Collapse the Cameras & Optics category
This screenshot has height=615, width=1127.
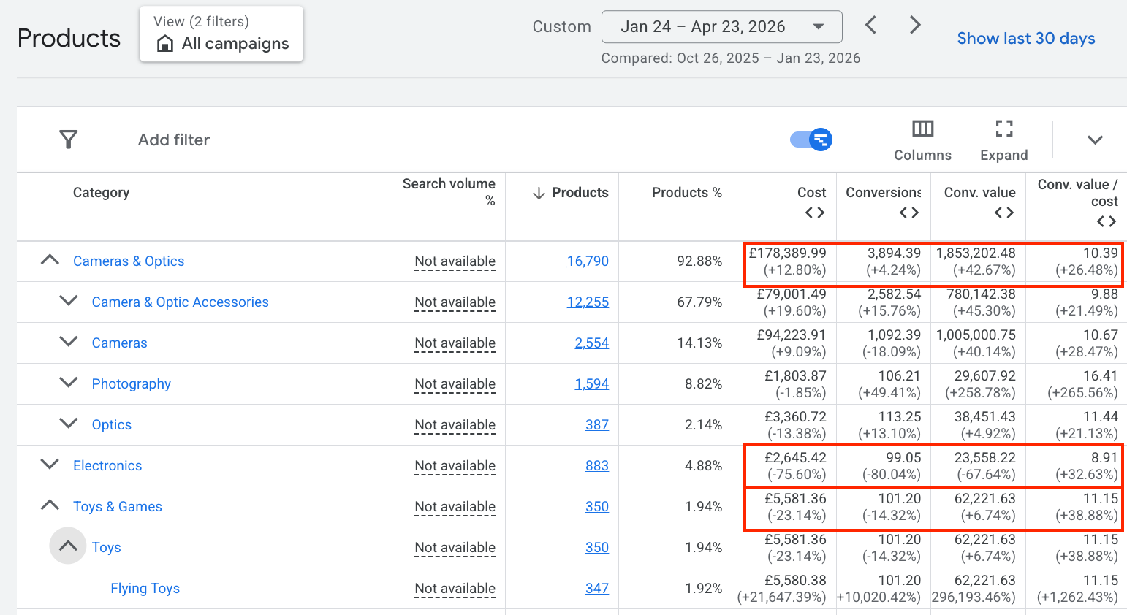coord(50,260)
